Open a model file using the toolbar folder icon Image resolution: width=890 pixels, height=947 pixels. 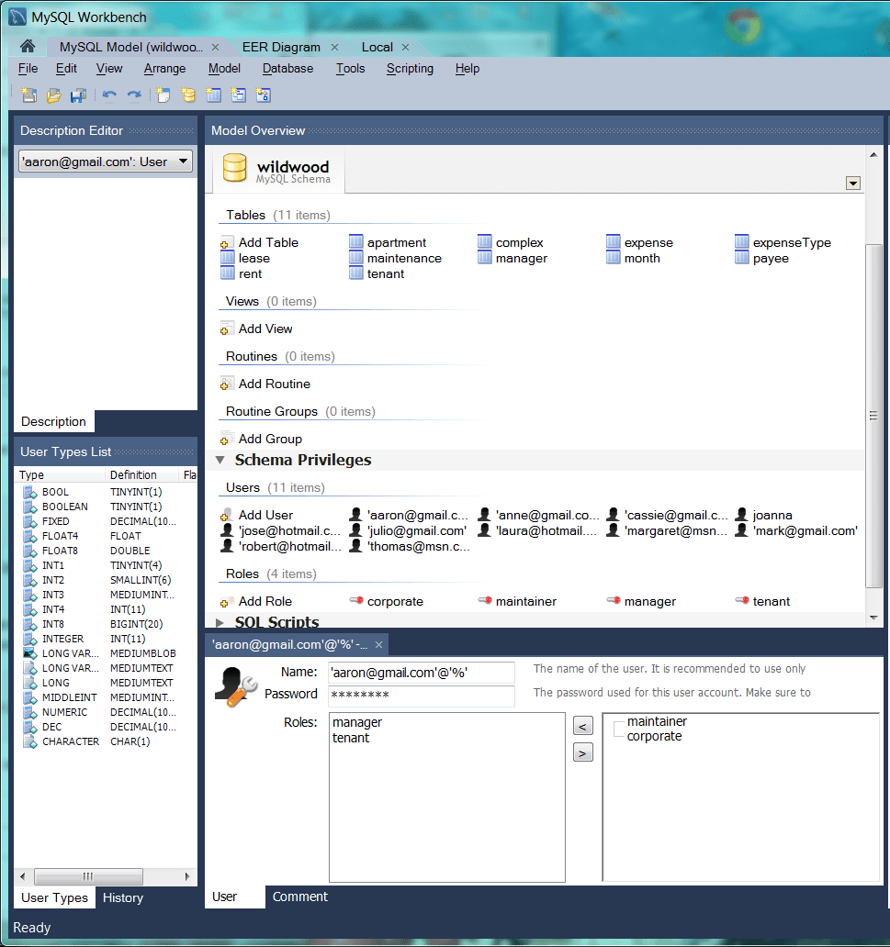coord(53,95)
